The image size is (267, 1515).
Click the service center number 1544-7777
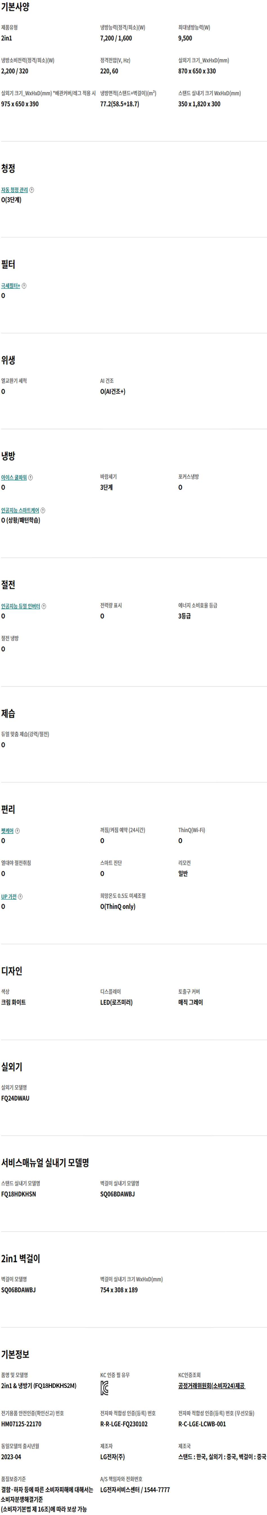coord(157,1490)
